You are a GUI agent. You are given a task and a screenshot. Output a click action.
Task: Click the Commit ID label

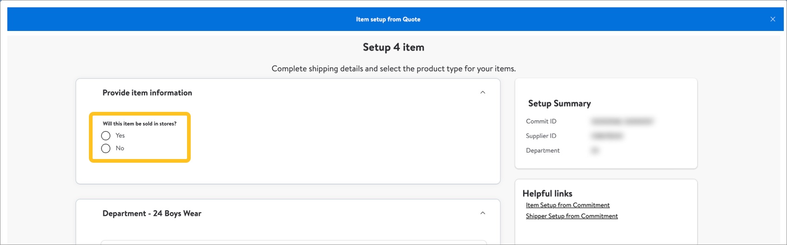(x=541, y=121)
